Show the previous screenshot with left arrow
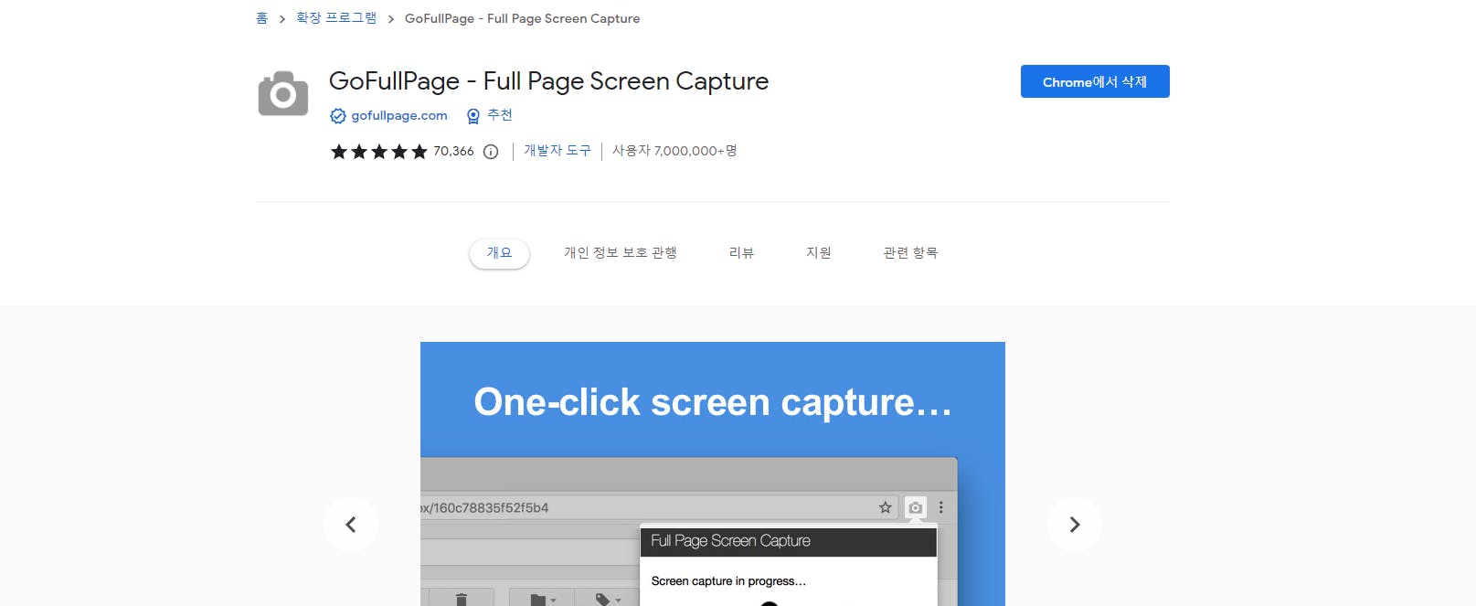The image size is (1476, 606). point(351,525)
